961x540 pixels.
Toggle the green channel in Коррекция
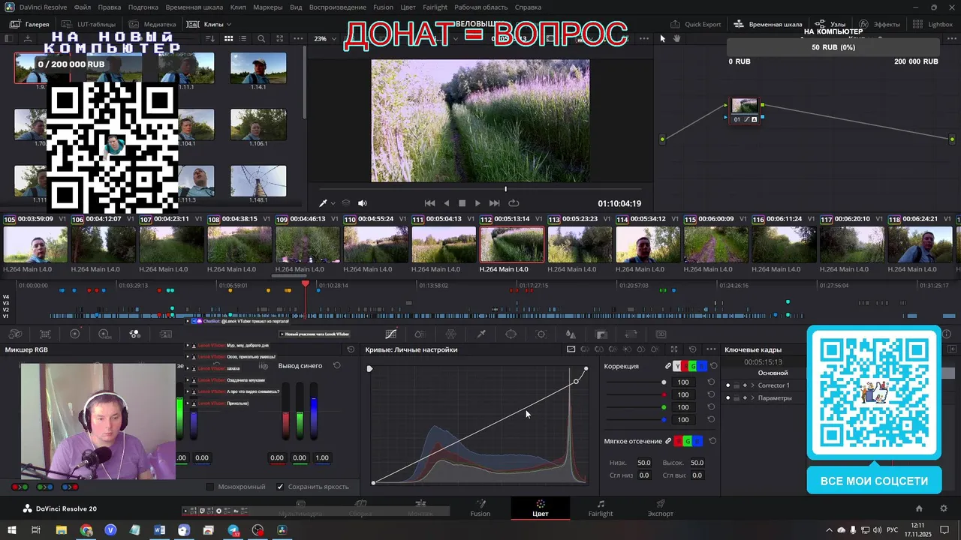click(x=693, y=366)
